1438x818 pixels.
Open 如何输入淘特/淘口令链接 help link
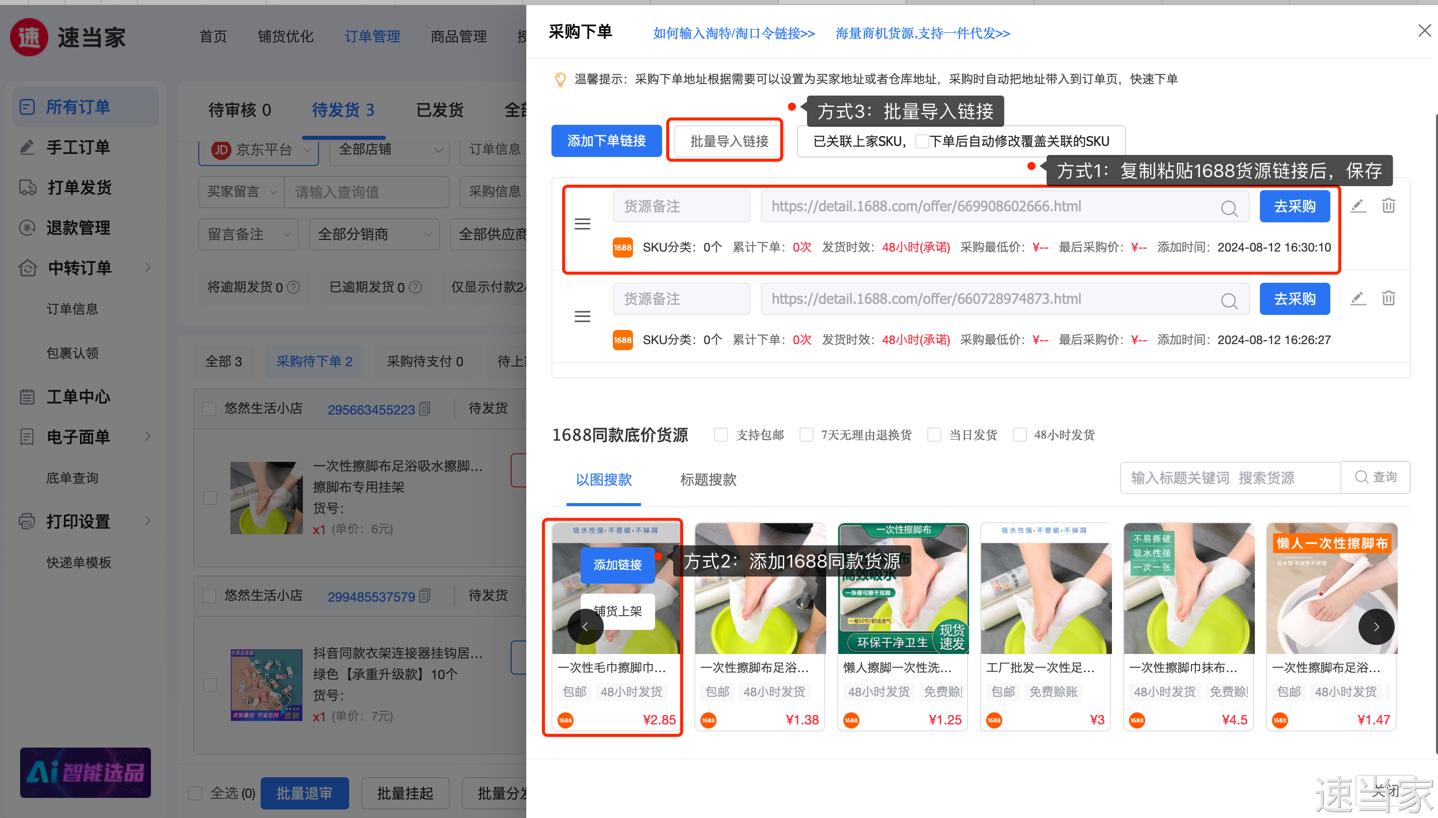734,34
